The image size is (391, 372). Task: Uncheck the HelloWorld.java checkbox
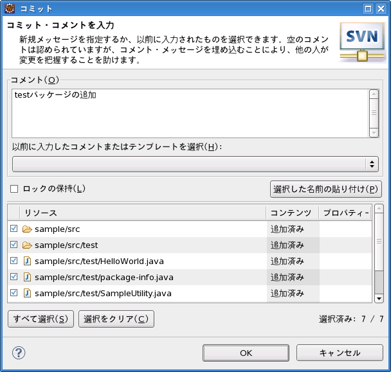(14, 261)
